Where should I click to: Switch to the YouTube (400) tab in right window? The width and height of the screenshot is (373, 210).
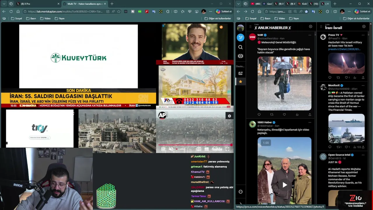256,4
